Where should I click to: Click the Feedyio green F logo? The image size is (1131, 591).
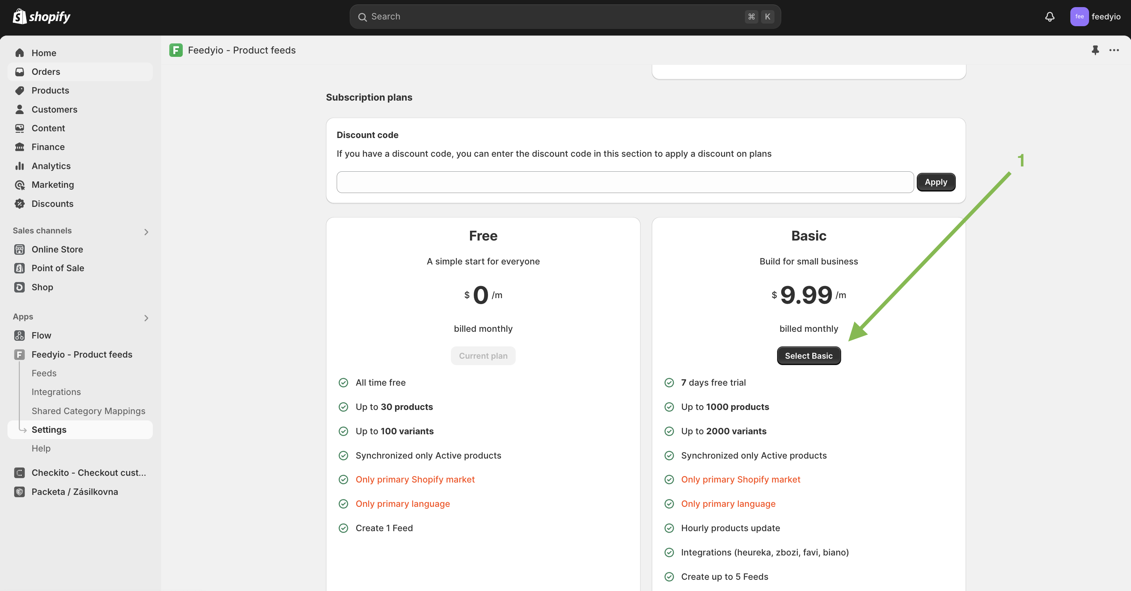[176, 50]
